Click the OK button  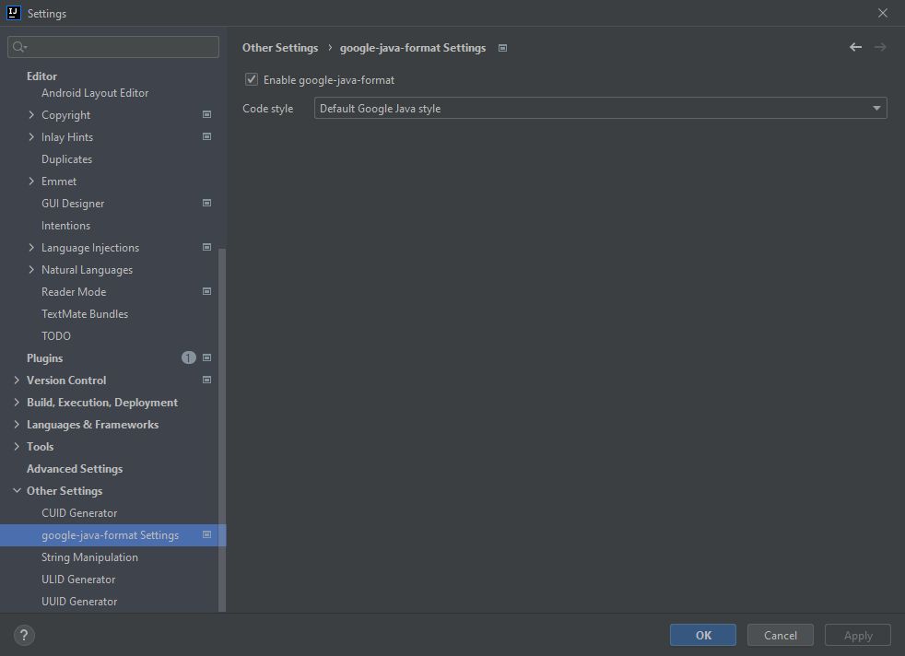[703, 635]
